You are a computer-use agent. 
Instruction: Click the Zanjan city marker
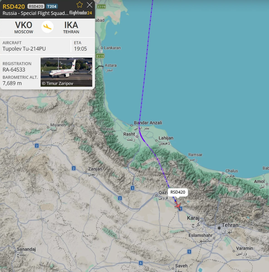86,172
